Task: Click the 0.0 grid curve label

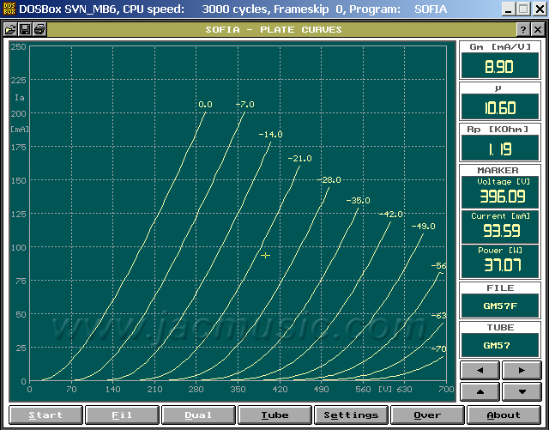Action: 205,105
